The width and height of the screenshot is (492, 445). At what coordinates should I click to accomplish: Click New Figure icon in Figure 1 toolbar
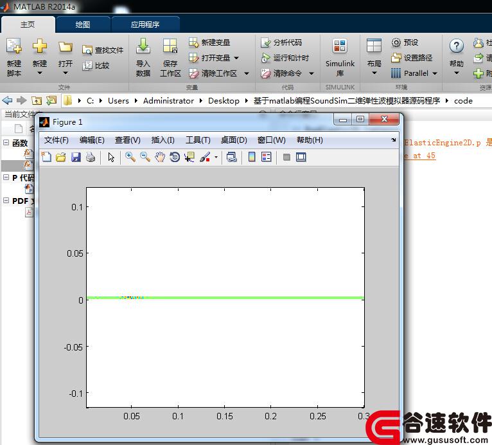pos(46,157)
